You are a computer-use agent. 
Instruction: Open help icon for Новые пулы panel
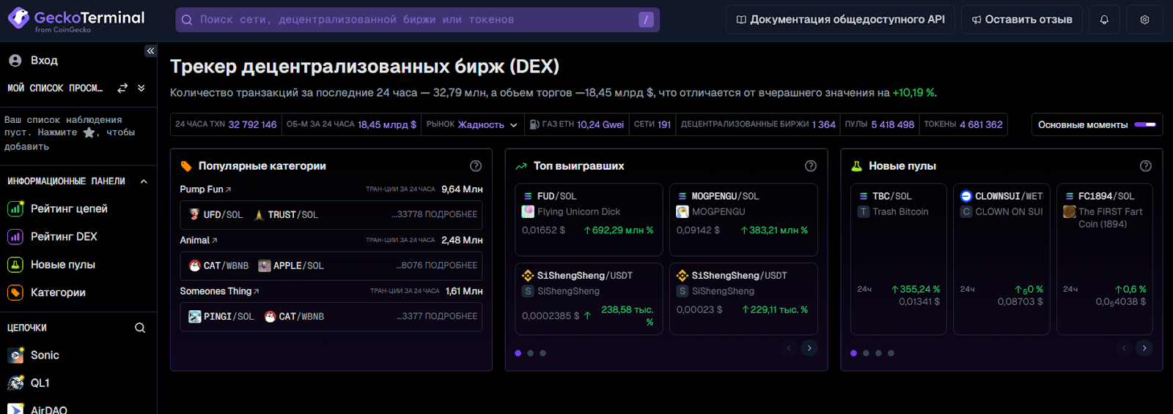pos(1146,166)
